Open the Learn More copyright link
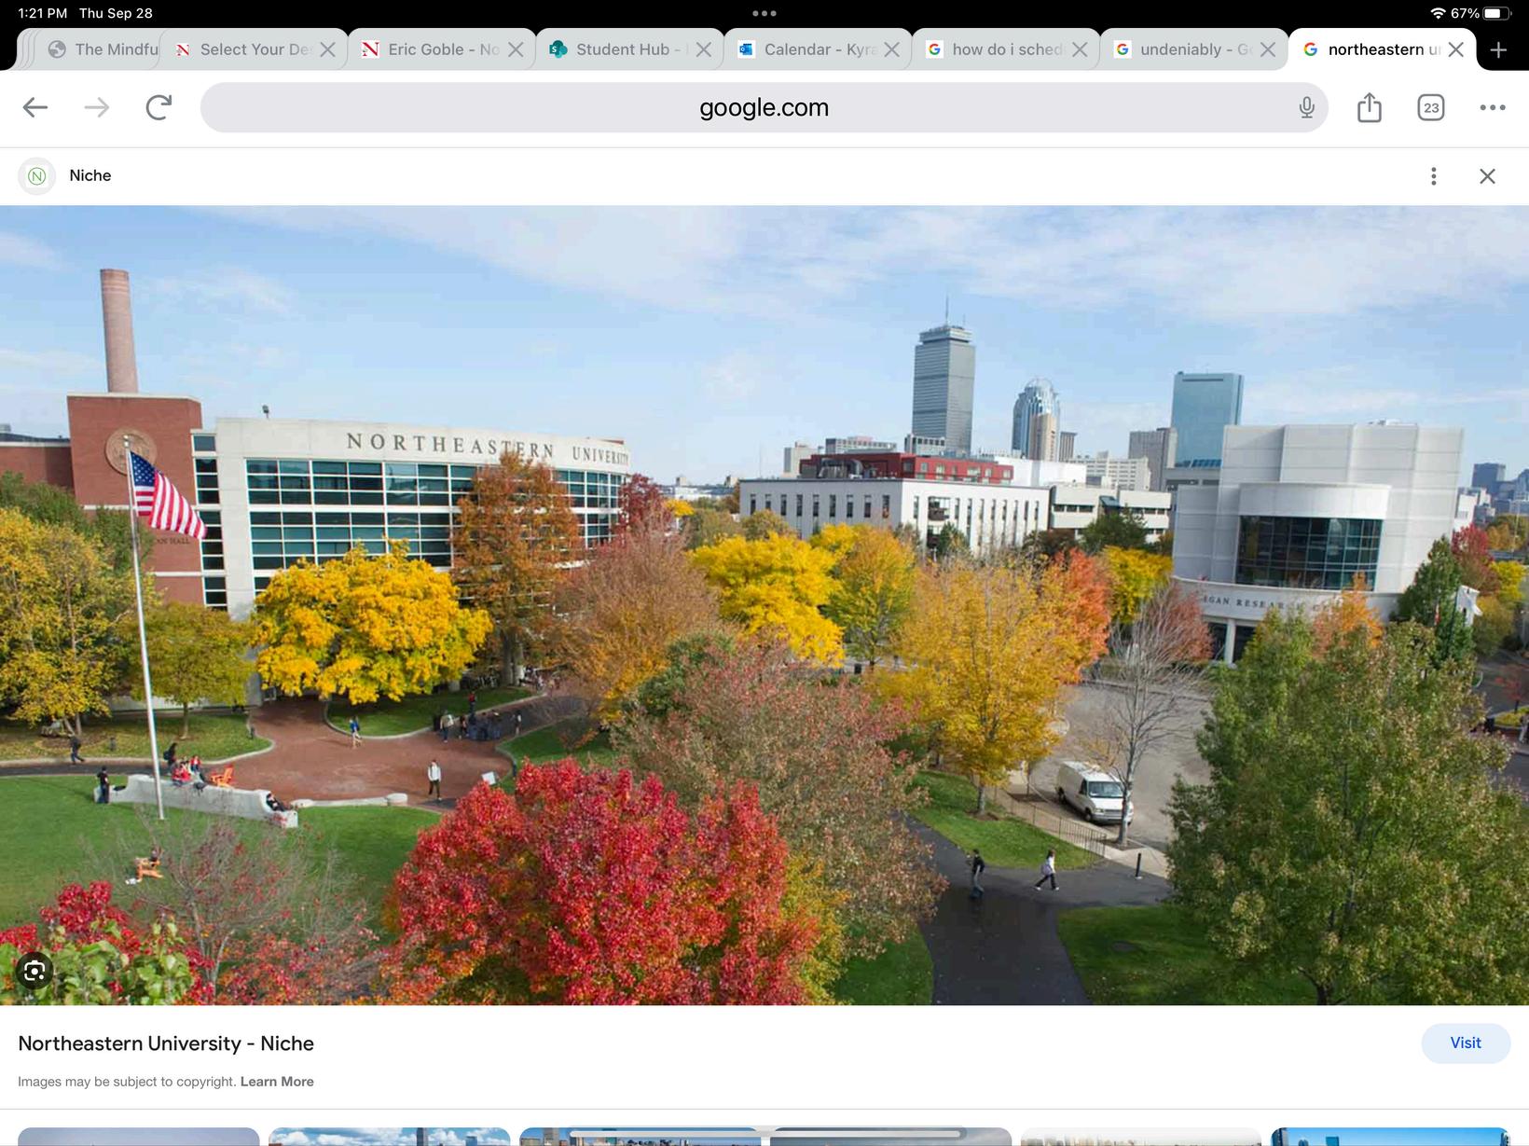Image resolution: width=1529 pixels, height=1146 pixels. coord(277,1082)
